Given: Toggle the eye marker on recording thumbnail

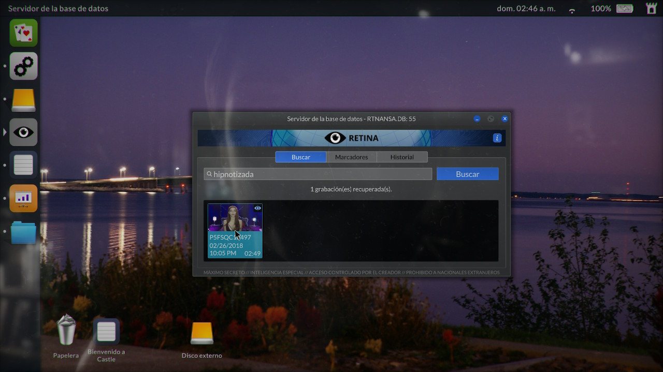Looking at the screenshot, I should [257, 208].
